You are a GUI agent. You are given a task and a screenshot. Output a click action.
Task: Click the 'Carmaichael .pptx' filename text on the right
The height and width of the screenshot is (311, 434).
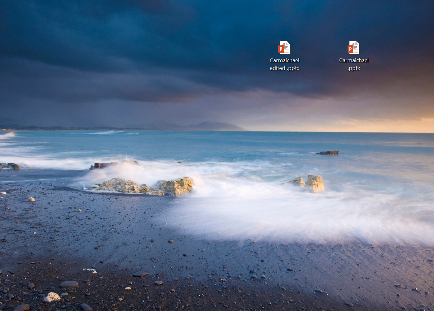coord(354,64)
